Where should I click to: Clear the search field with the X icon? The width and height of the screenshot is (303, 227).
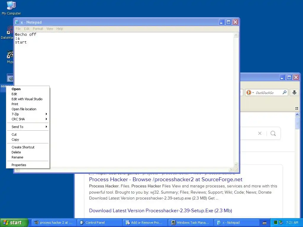tap(260, 133)
